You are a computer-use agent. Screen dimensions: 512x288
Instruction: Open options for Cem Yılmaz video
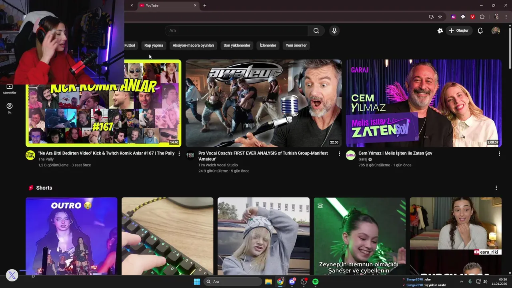(x=499, y=154)
